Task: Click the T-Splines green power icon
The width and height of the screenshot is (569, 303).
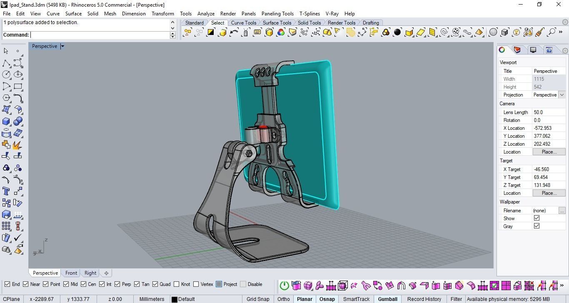Action: 284,286
